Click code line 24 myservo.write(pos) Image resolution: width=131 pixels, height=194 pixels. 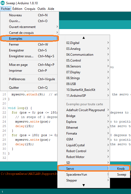(33, 122)
